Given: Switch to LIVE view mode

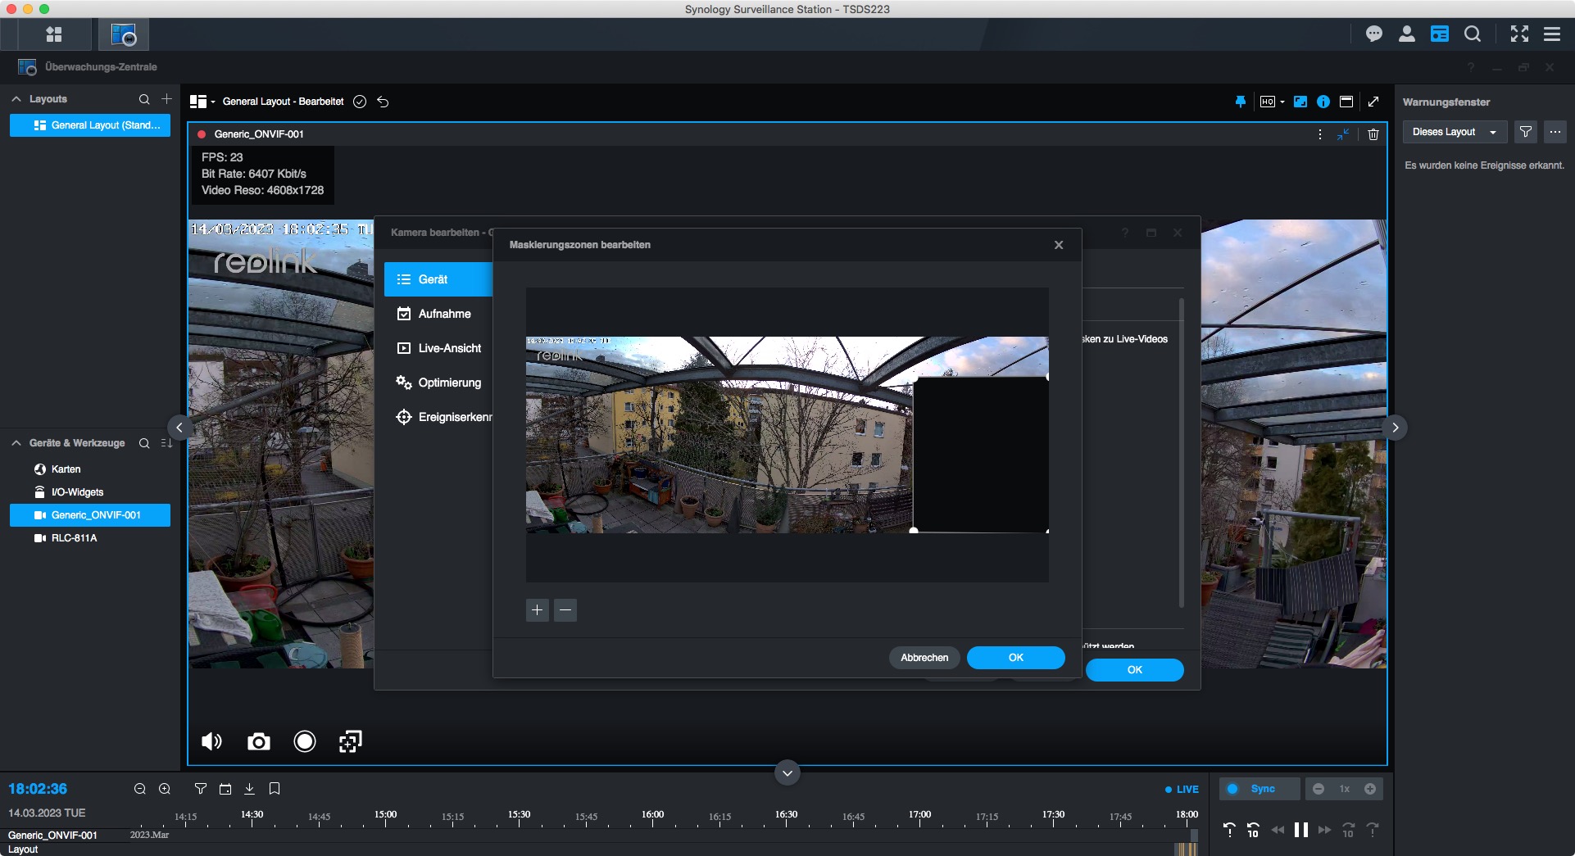Looking at the screenshot, I should [x=1182, y=790].
